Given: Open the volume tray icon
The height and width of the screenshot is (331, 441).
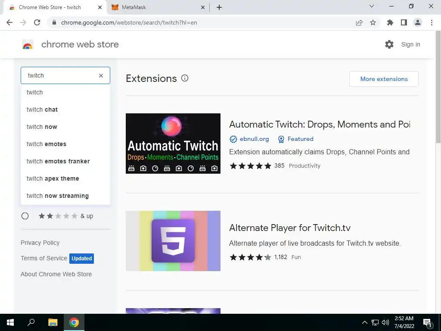Looking at the screenshot, I should click(x=385, y=322).
